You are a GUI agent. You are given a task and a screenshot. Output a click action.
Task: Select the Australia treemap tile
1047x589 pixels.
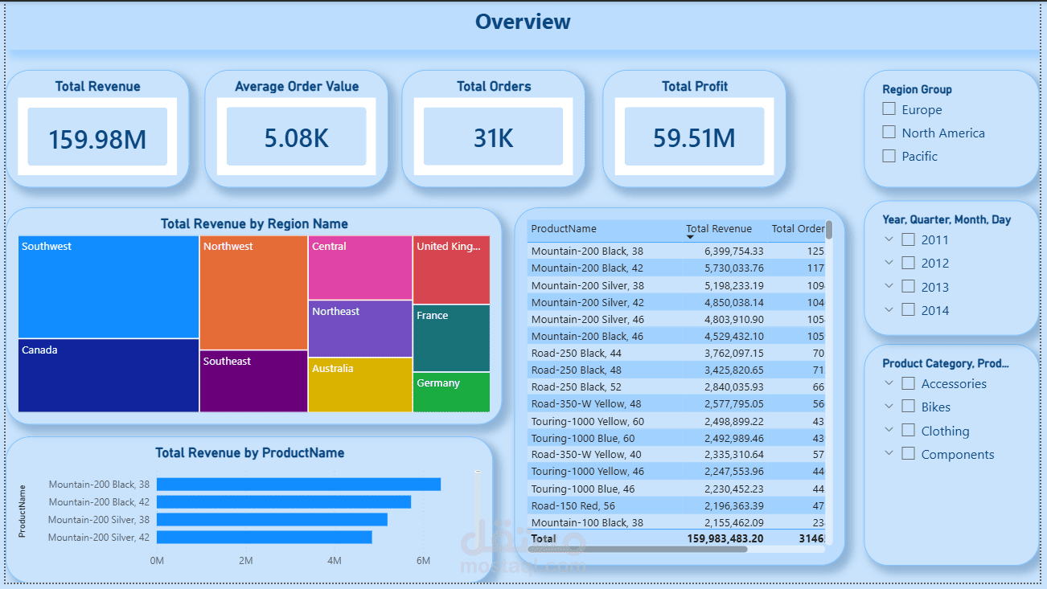(x=360, y=385)
